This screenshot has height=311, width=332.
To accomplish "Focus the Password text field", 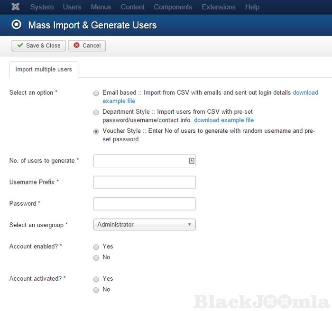I will pyautogui.click(x=144, y=203).
